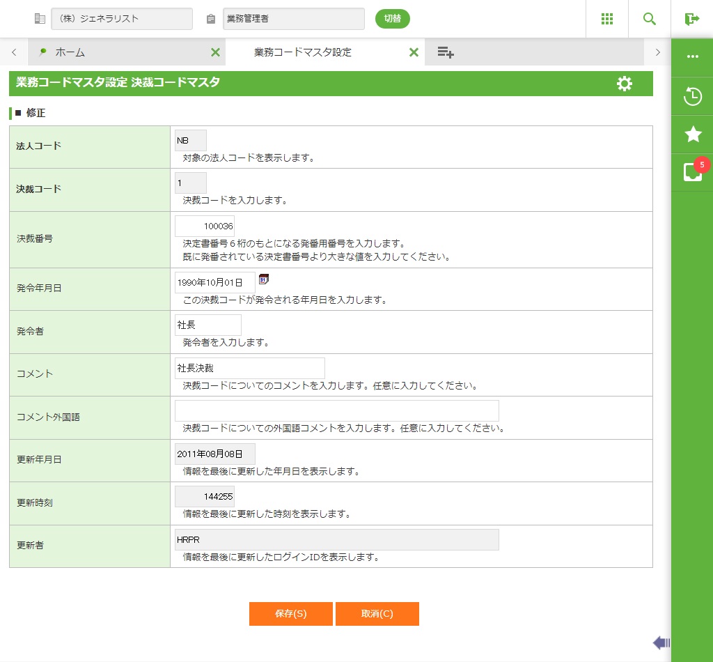
Task: Open inbox icon with 5 notifications
Action: [x=692, y=172]
